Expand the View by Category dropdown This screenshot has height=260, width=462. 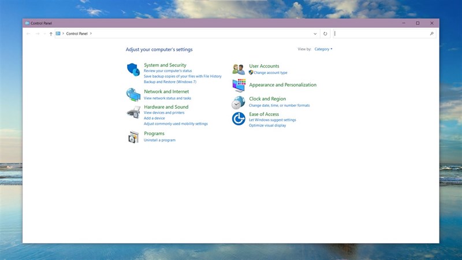click(323, 49)
